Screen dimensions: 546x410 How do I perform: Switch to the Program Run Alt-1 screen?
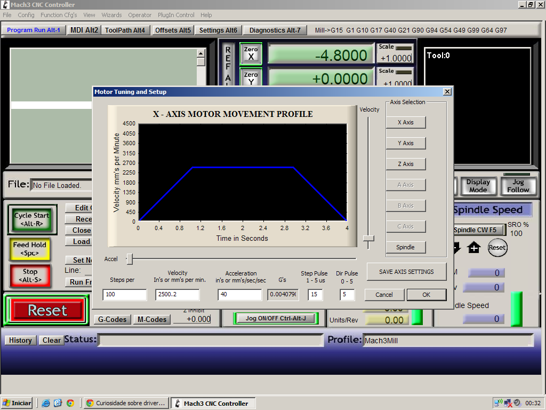pyautogui.click(x=34, y=30)
